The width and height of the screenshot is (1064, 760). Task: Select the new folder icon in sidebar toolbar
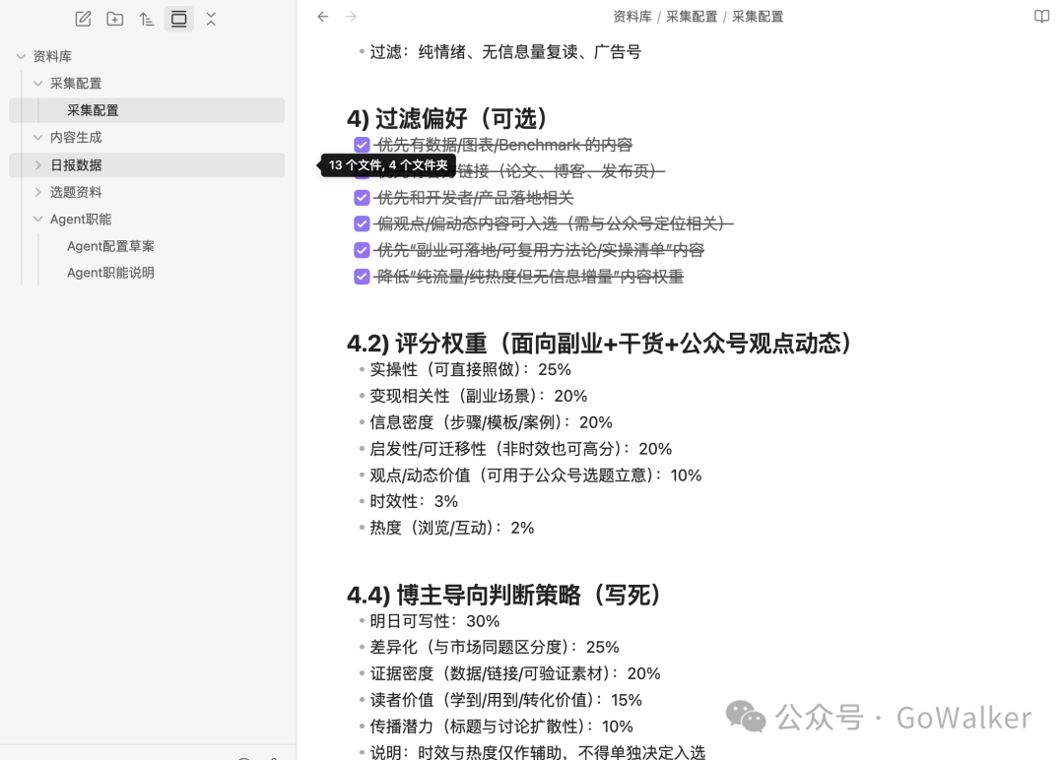tap(114, 18)
